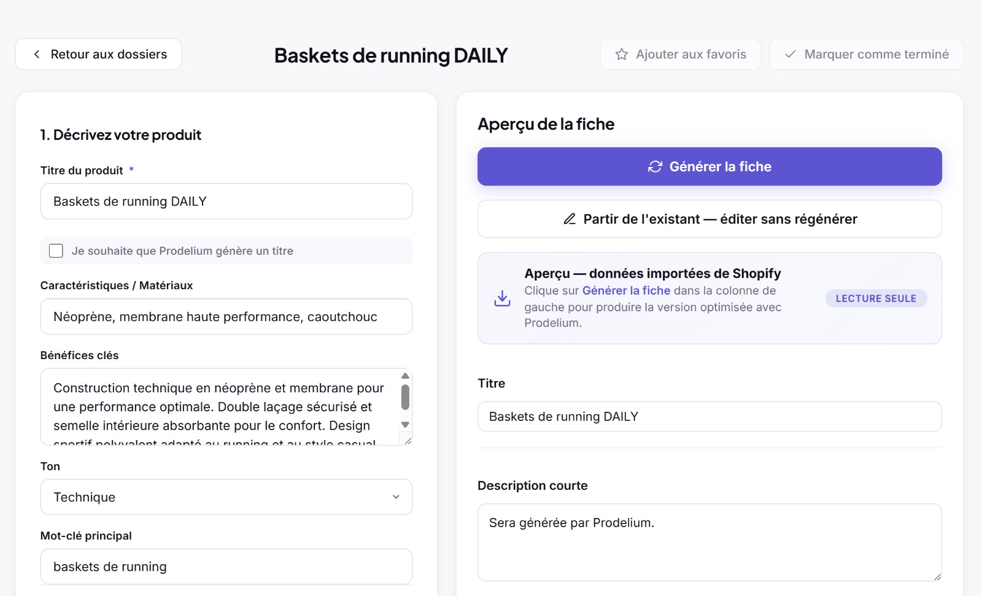
Task: Click the Description courte textarea
Action: (709, 543)
